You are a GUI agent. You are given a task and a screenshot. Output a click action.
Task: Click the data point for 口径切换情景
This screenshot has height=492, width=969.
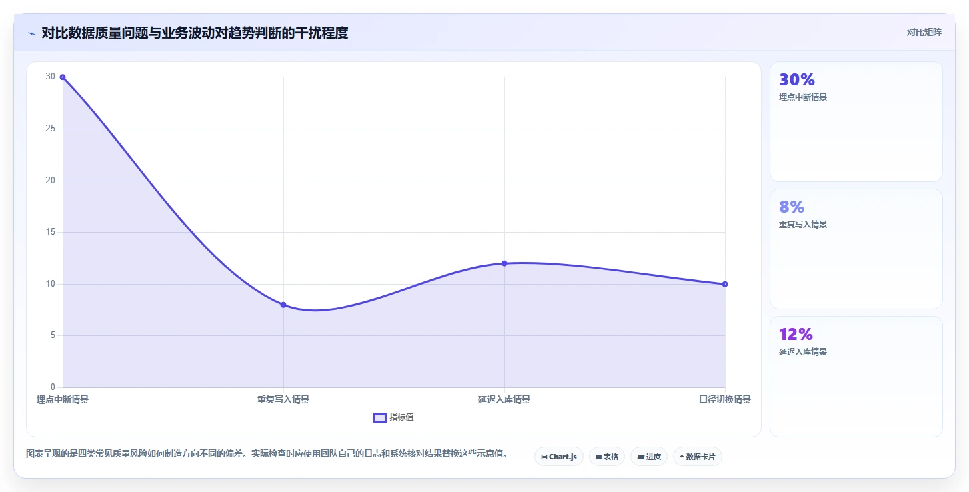725,284
